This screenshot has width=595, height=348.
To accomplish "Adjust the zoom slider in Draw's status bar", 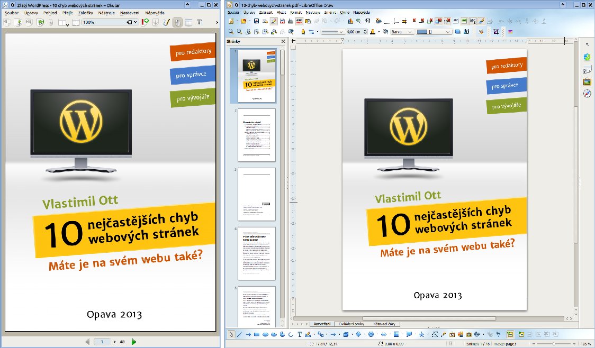I will tap(553, 344).
